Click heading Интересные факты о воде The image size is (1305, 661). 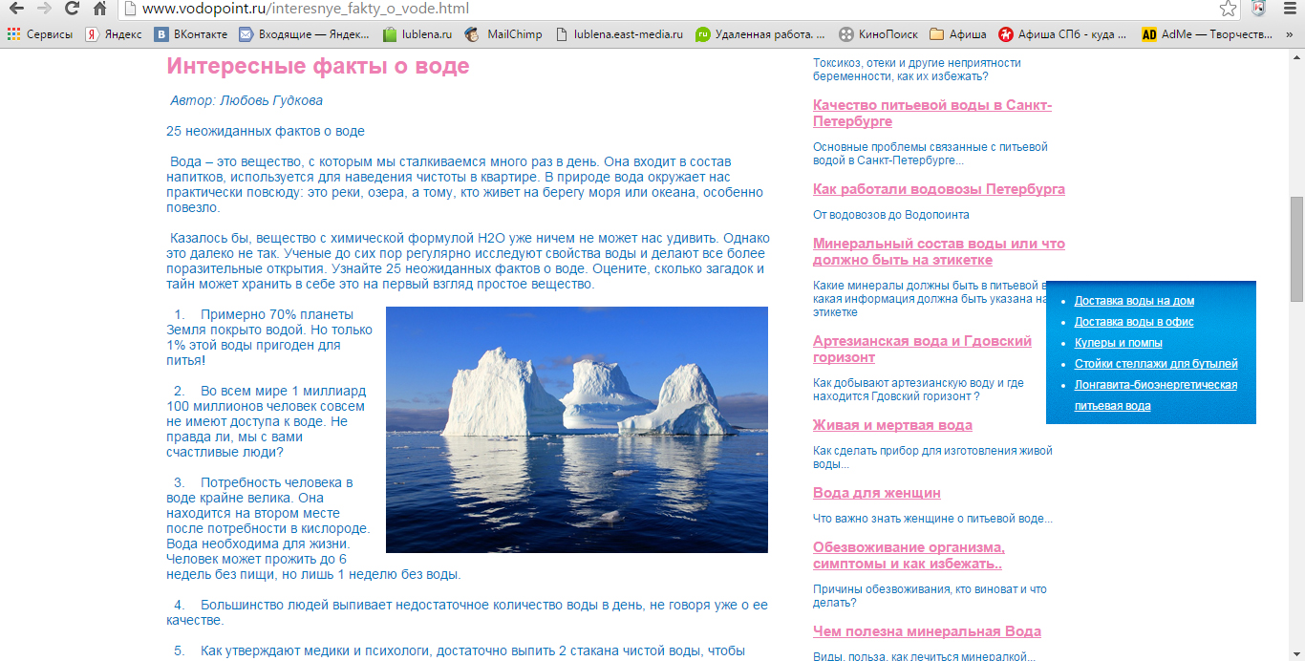point(318,66)
